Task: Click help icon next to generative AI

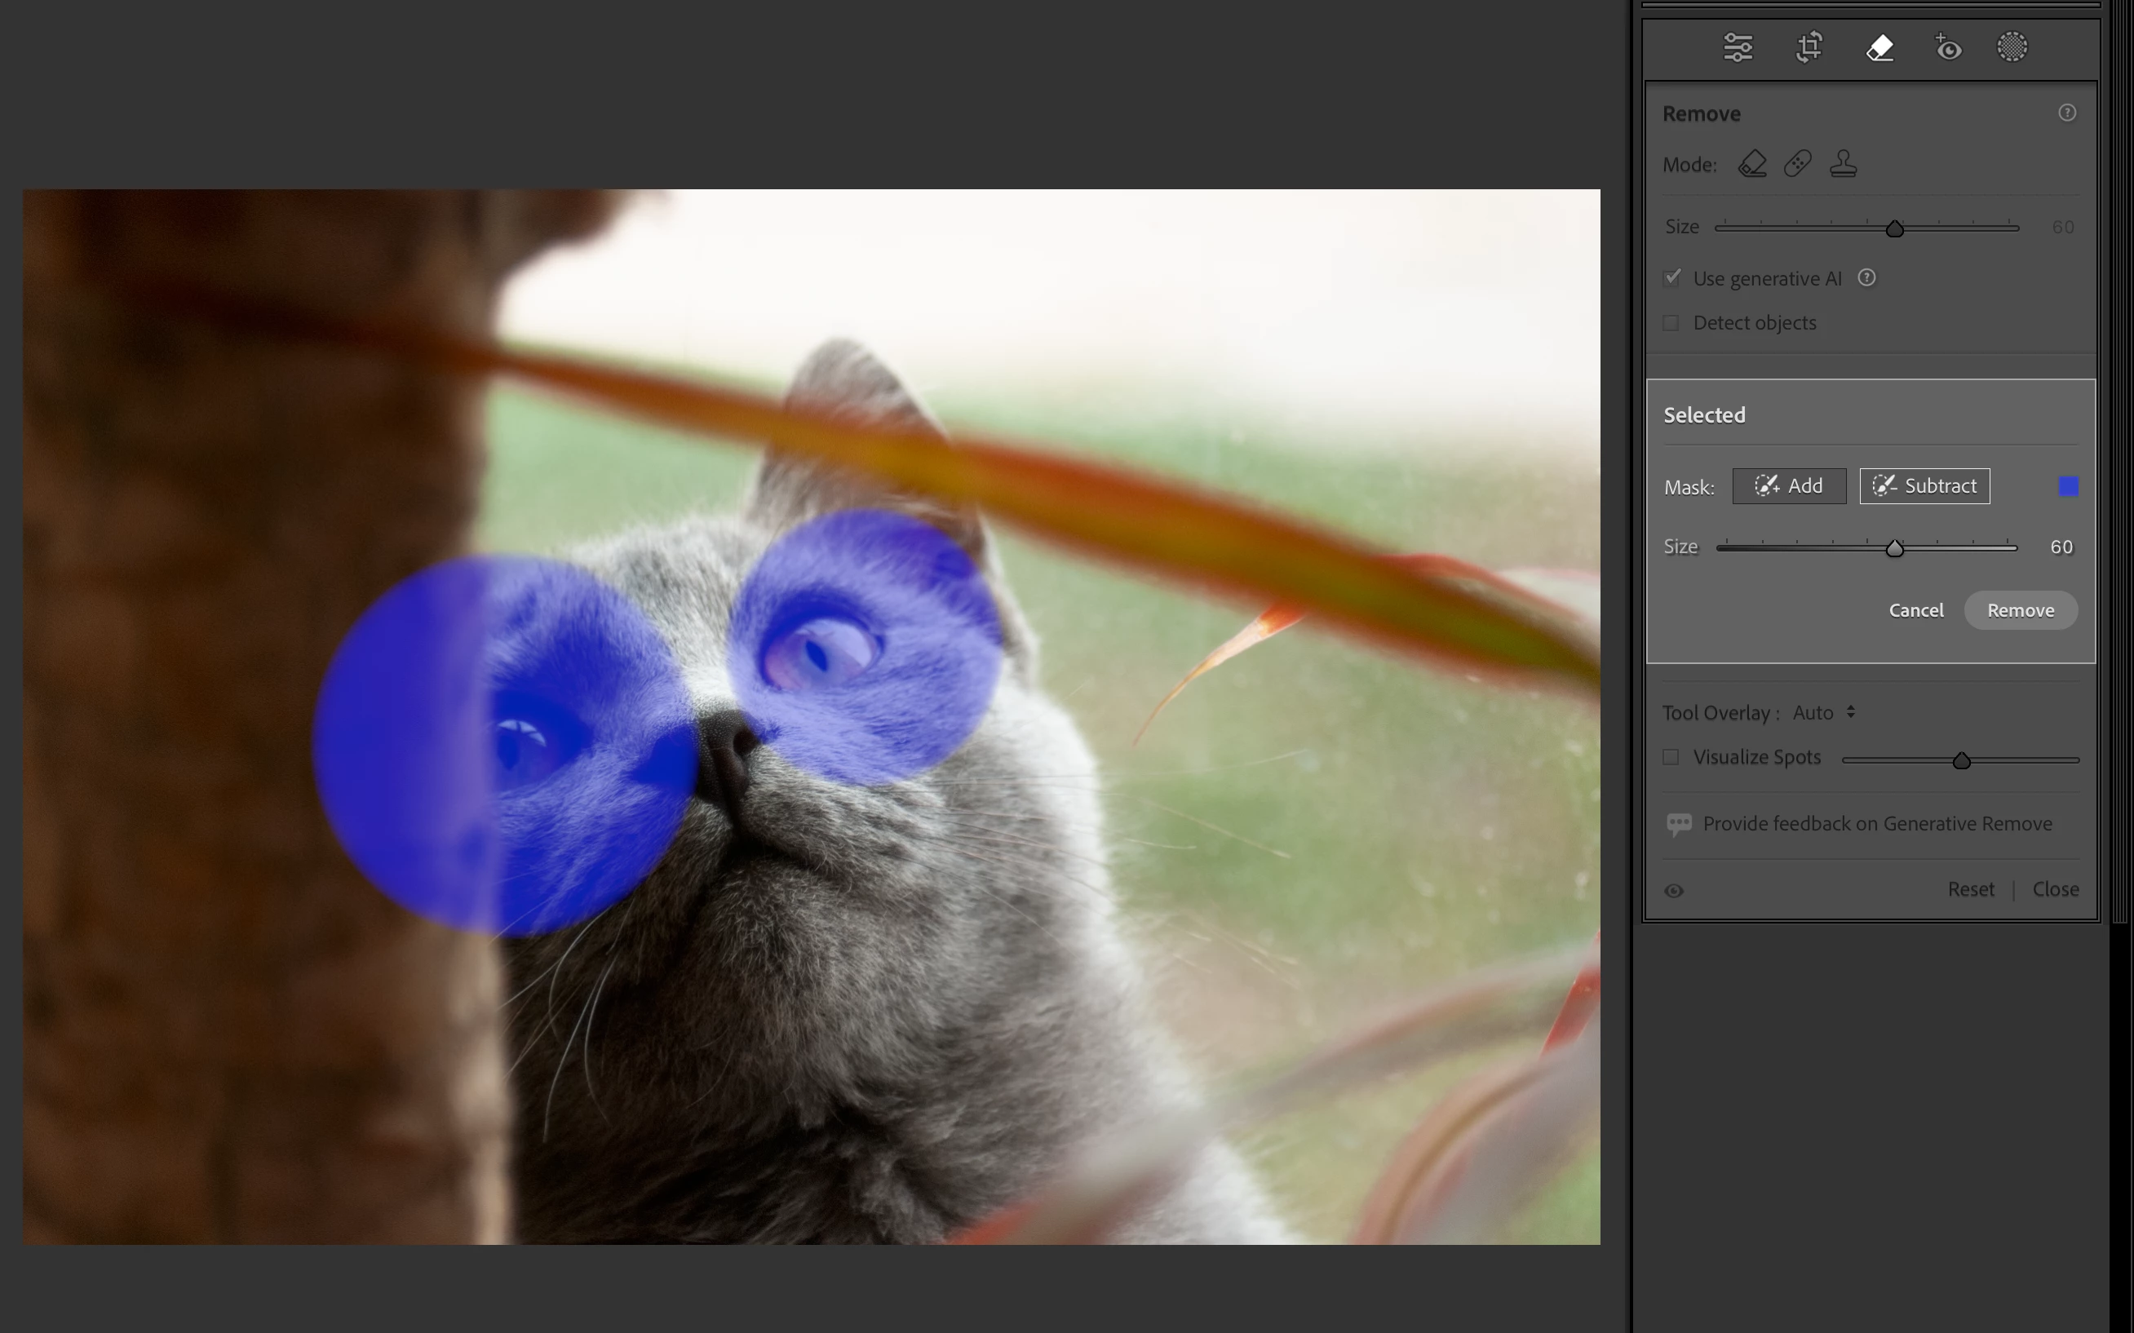Action: pyautogui.click(x=1866, y=278)
